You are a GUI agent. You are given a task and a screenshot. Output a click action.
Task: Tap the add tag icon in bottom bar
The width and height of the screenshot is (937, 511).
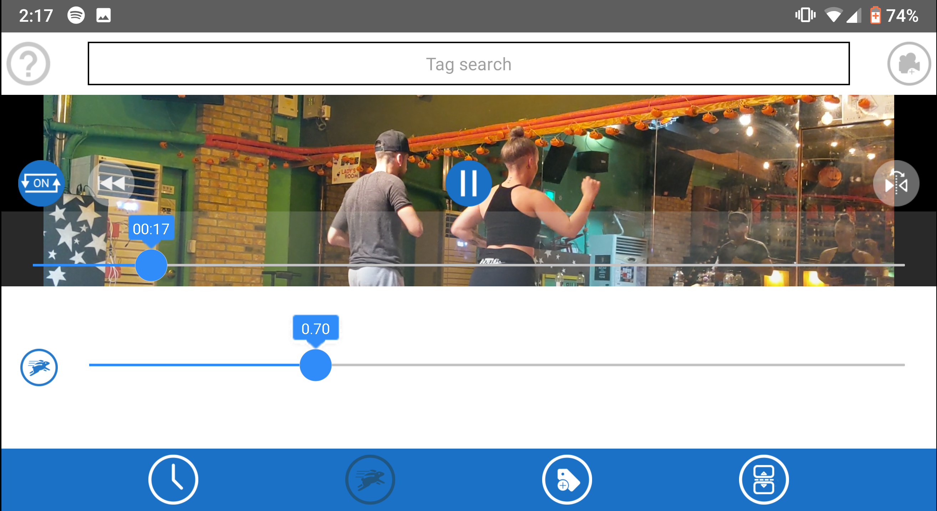point(567,479)
